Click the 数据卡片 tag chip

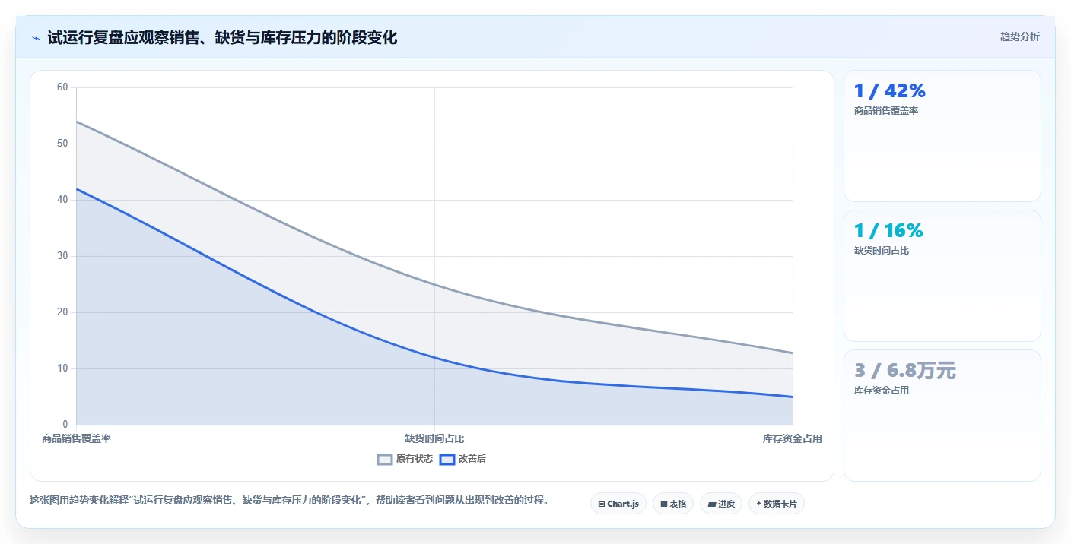(777, 504)
